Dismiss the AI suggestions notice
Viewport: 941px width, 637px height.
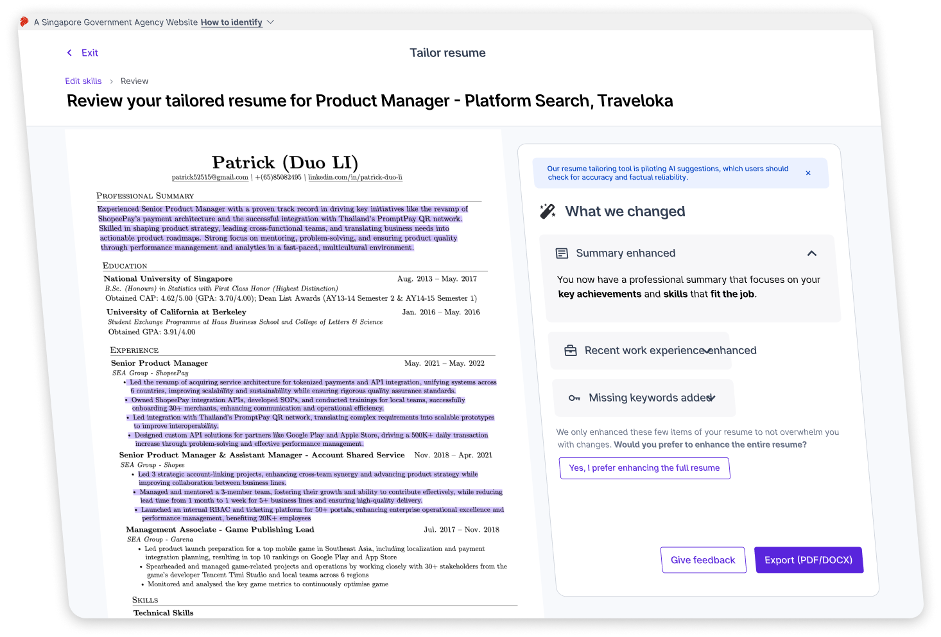(x=808, y=173)
